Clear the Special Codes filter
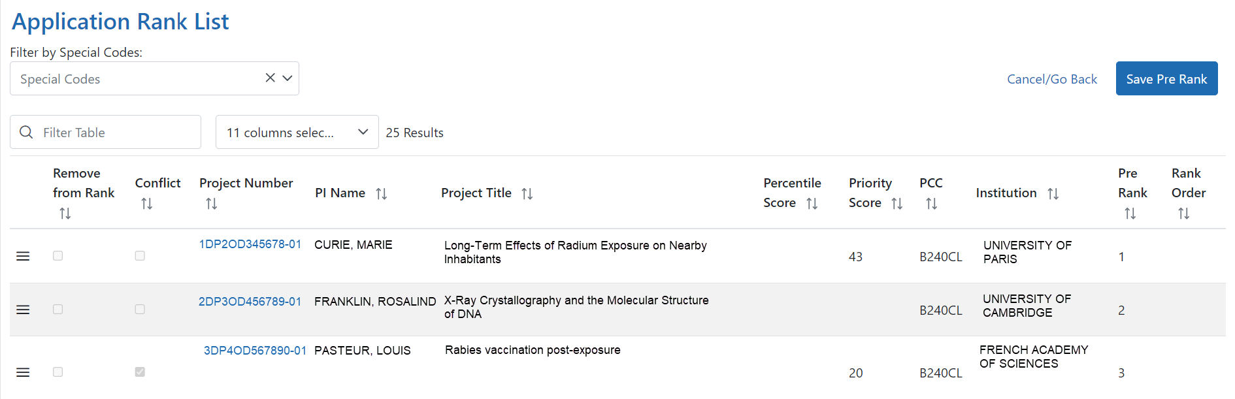1235x399 pixels. tap(270, 78)
